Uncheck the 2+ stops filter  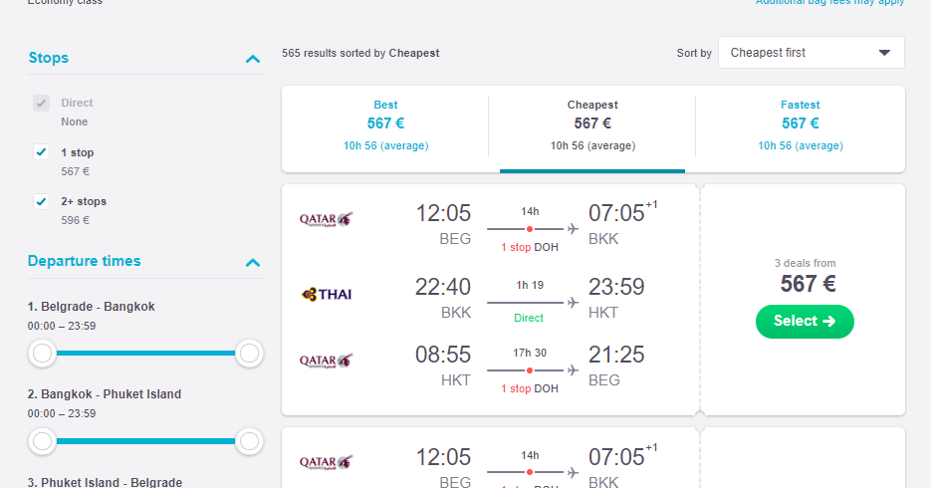(41, 201)
